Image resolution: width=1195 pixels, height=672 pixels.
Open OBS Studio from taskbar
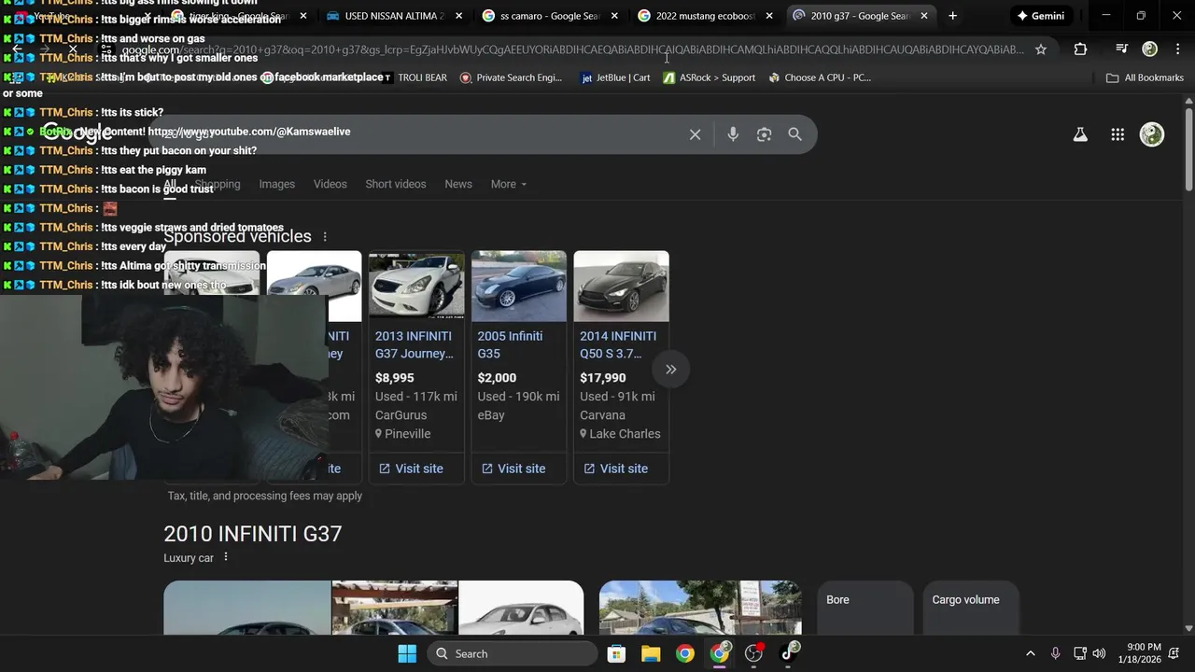[x=754, y=653]
